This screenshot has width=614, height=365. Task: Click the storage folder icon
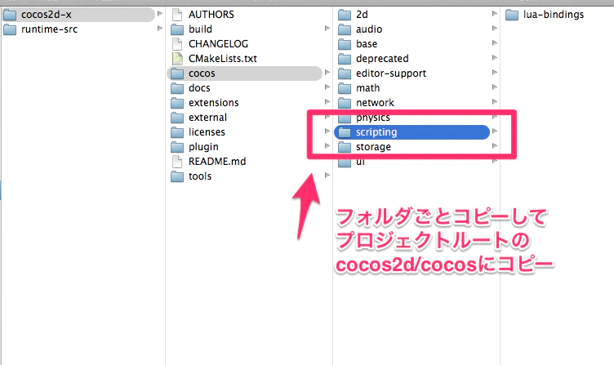[345, 147]
